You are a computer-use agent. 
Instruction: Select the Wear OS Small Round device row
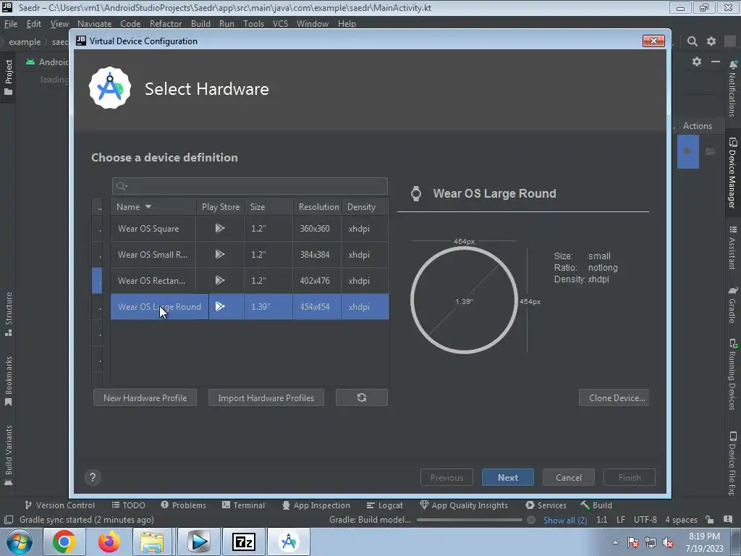[250, 254]
